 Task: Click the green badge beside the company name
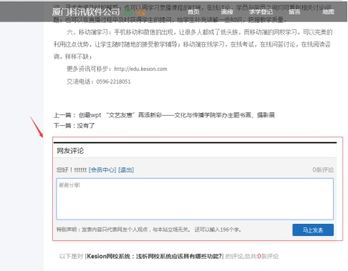pos(128,12)
